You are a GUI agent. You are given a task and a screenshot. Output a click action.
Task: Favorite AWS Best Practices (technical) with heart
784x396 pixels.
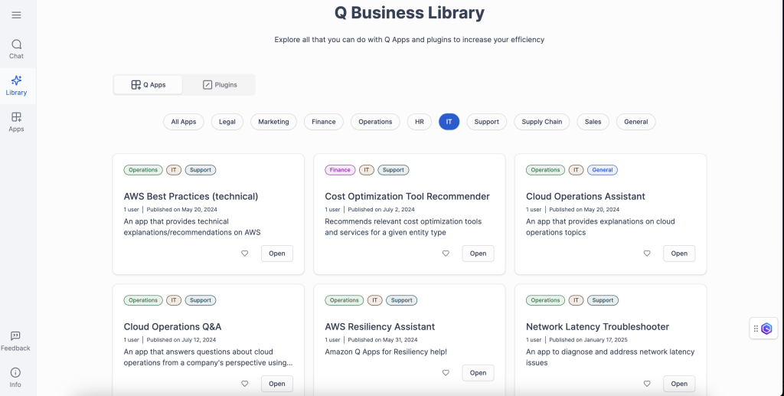245,254
